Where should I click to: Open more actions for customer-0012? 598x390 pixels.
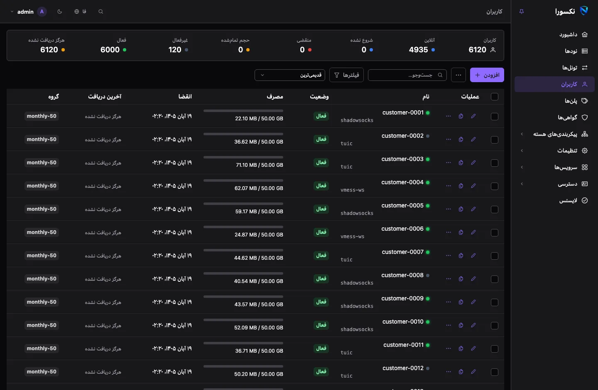[448, 372]
